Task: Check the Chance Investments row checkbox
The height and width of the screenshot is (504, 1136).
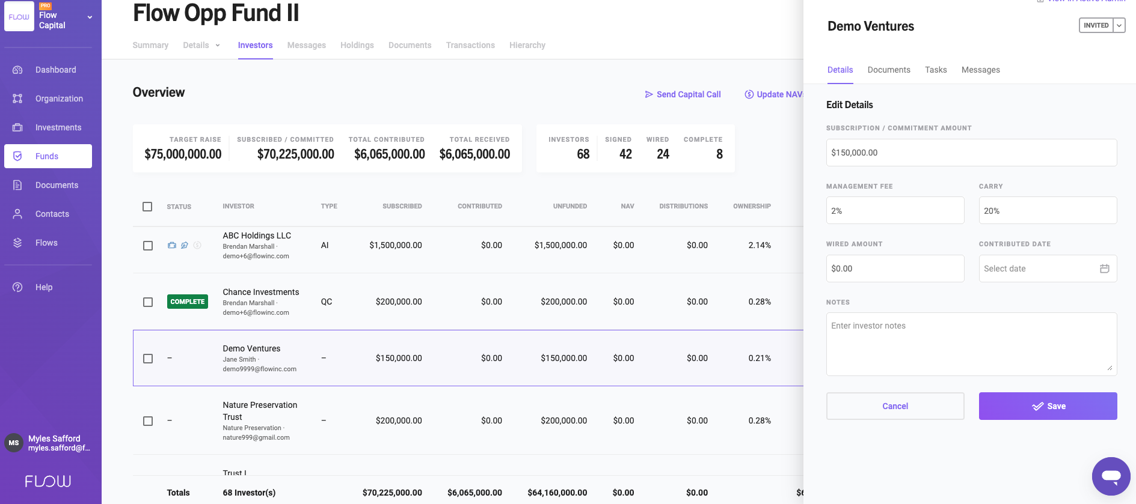Action: [148, 302]
